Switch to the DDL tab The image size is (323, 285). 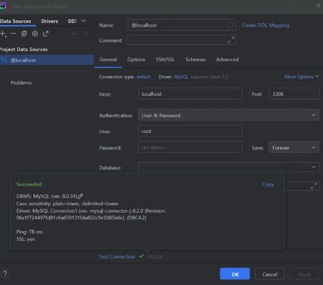(72, 21)
